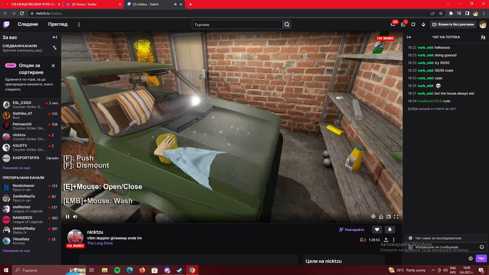Click the purple Chat send button
This screenshot has width=489, height=275.
481,258
